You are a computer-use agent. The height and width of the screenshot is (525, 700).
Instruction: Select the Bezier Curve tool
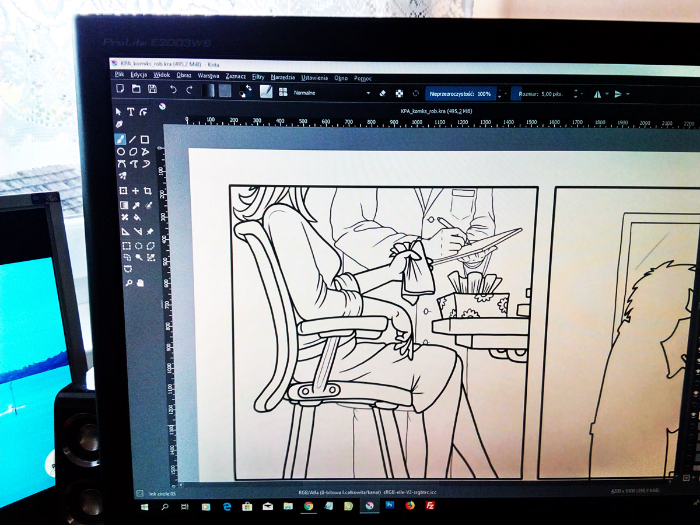click(x=121, y=163)
